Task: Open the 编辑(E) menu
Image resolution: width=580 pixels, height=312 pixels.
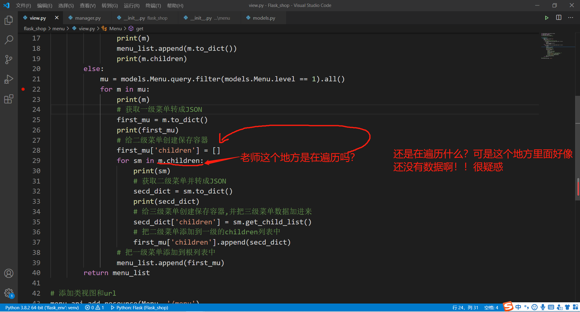Action: pos(44,5)
